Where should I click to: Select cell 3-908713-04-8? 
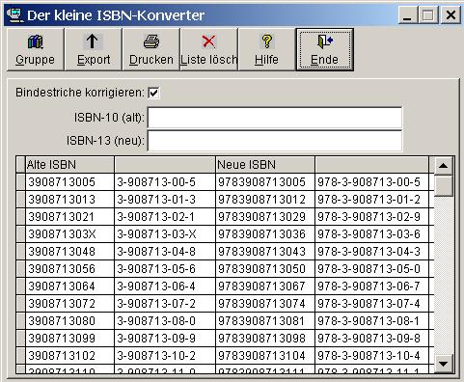(x=165, y=252)
